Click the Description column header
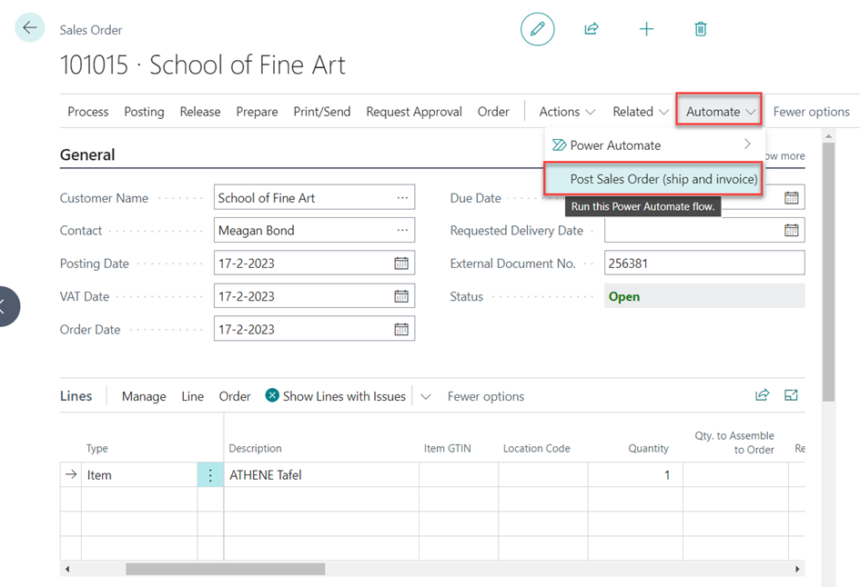 tap(255, 449)
